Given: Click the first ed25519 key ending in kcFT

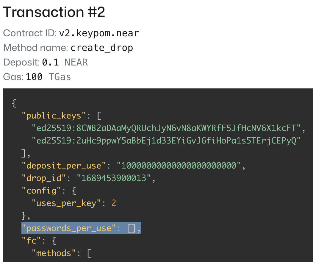Looking at the screenshot, I should [166, 128].
